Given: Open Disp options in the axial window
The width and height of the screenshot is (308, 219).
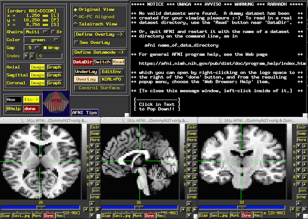Looking at the screenshot, I should (5, 216).
